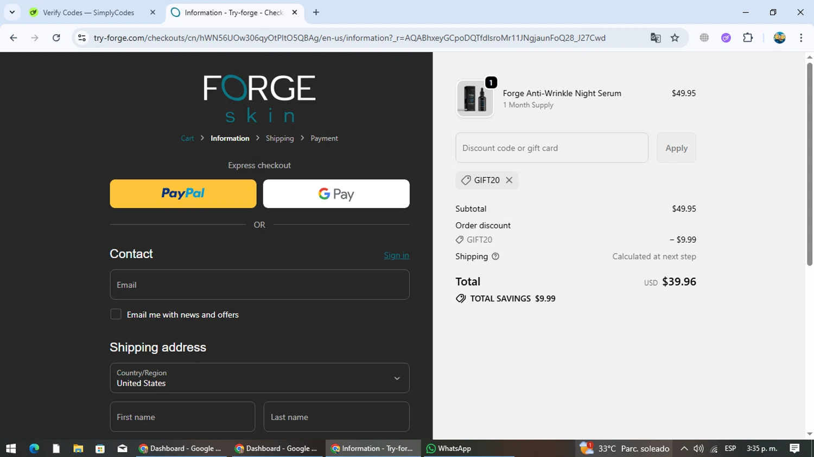Click the – $9.99 discount amount

coord(683,240)
